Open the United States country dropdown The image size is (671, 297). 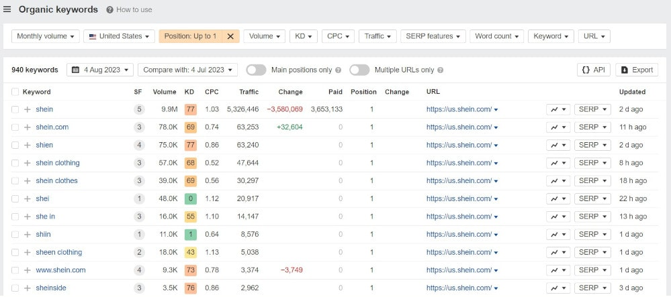pos(119,36)
